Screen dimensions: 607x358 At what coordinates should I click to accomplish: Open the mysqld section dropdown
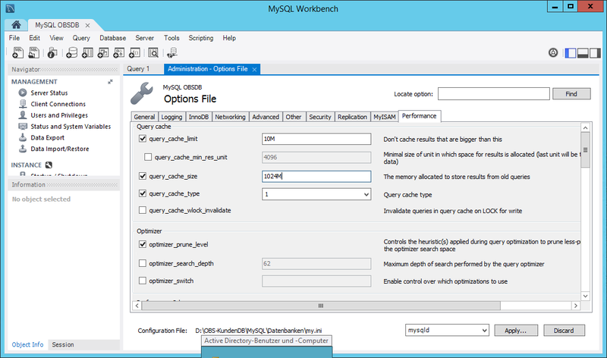pos(483,331)
